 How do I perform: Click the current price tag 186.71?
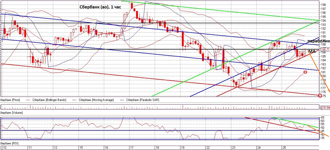click(x=325, y=49)
